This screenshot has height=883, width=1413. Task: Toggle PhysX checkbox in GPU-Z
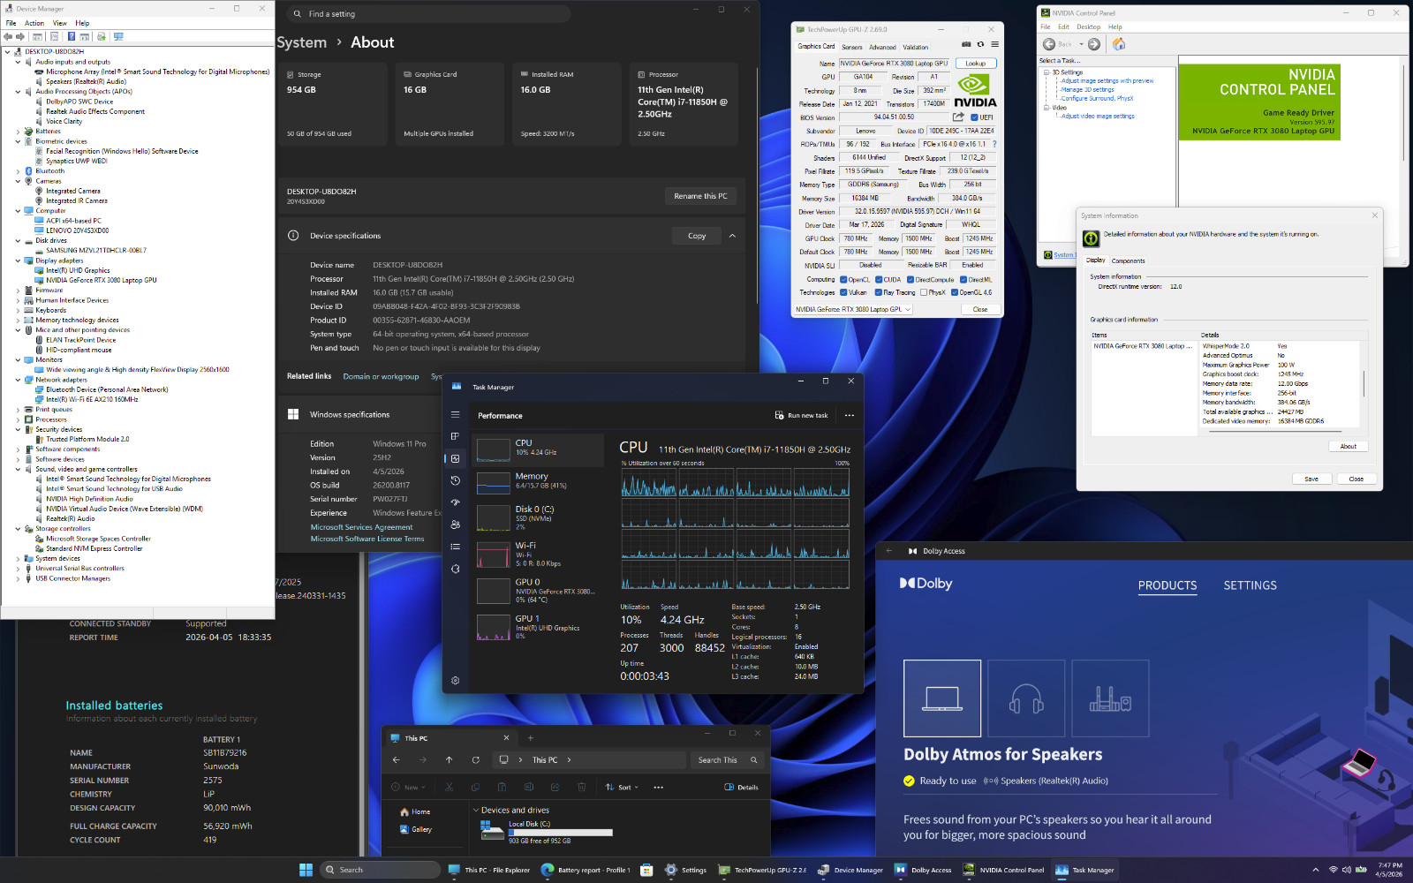(x=924, y=292)
